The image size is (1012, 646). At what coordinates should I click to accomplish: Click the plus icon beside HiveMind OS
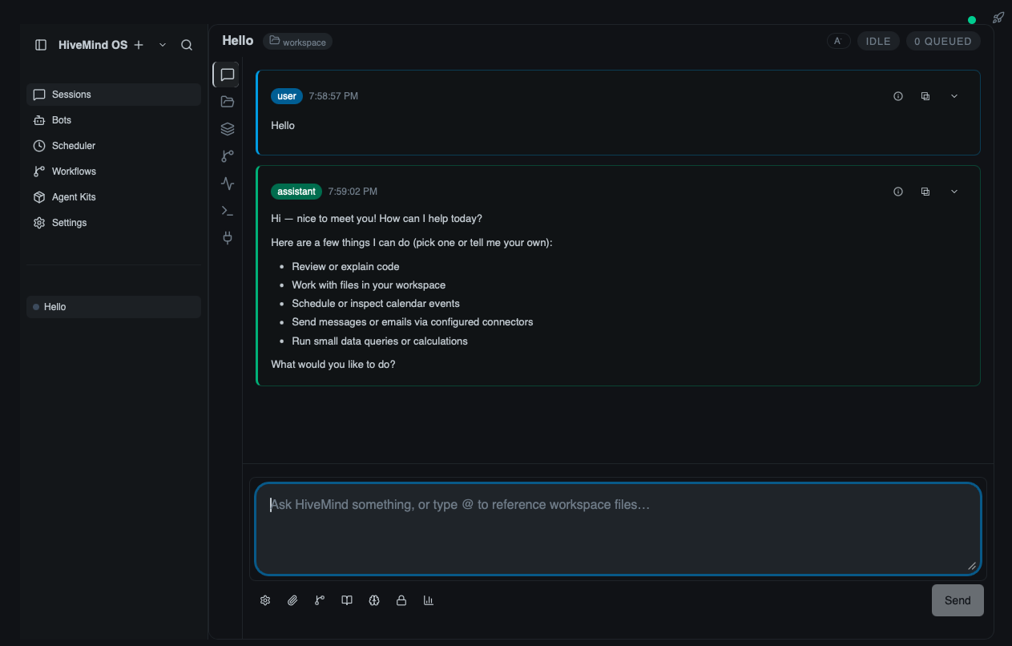(139, 45)
